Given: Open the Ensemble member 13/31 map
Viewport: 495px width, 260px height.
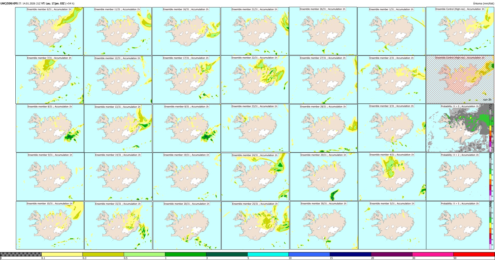Looking at the screenshot, I should click(x=118, y=128).
